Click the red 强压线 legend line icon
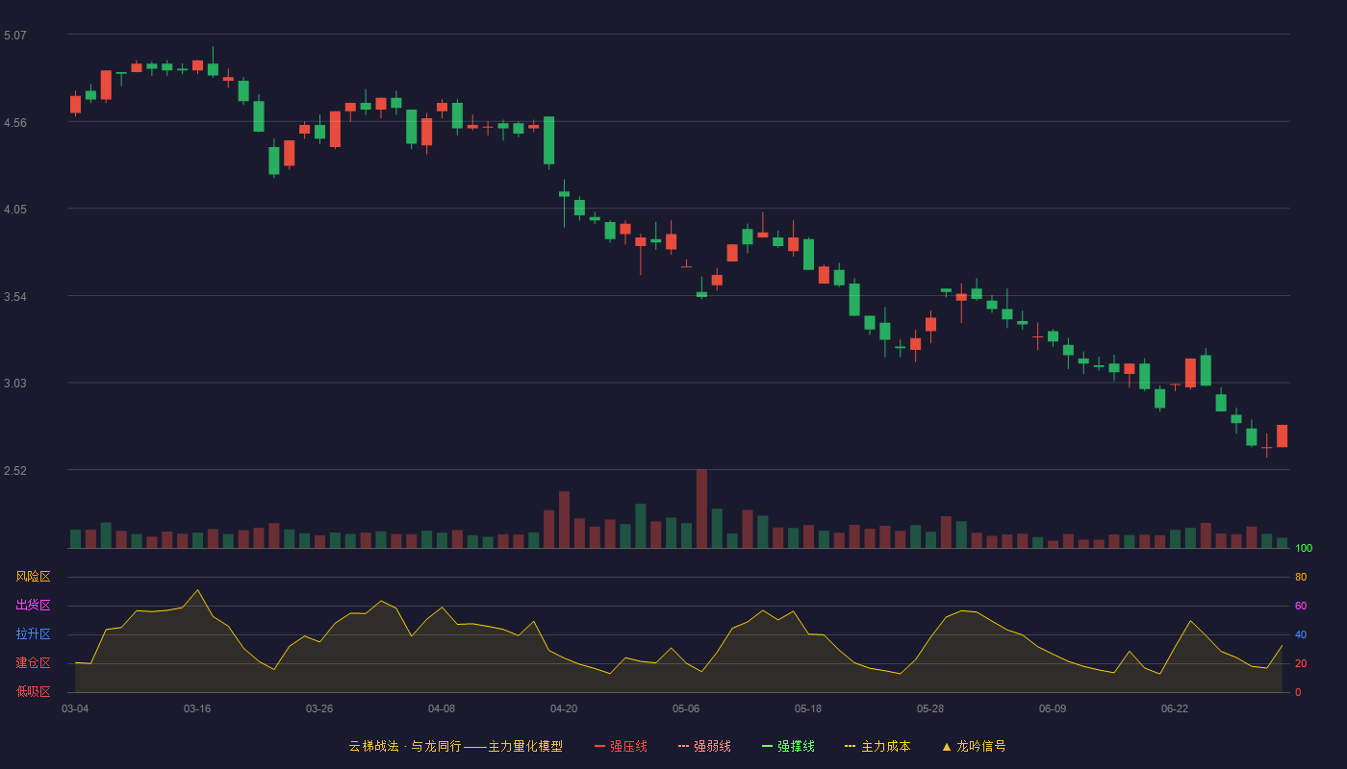Viewport: 1347px width, 769px height. point(599,746)
